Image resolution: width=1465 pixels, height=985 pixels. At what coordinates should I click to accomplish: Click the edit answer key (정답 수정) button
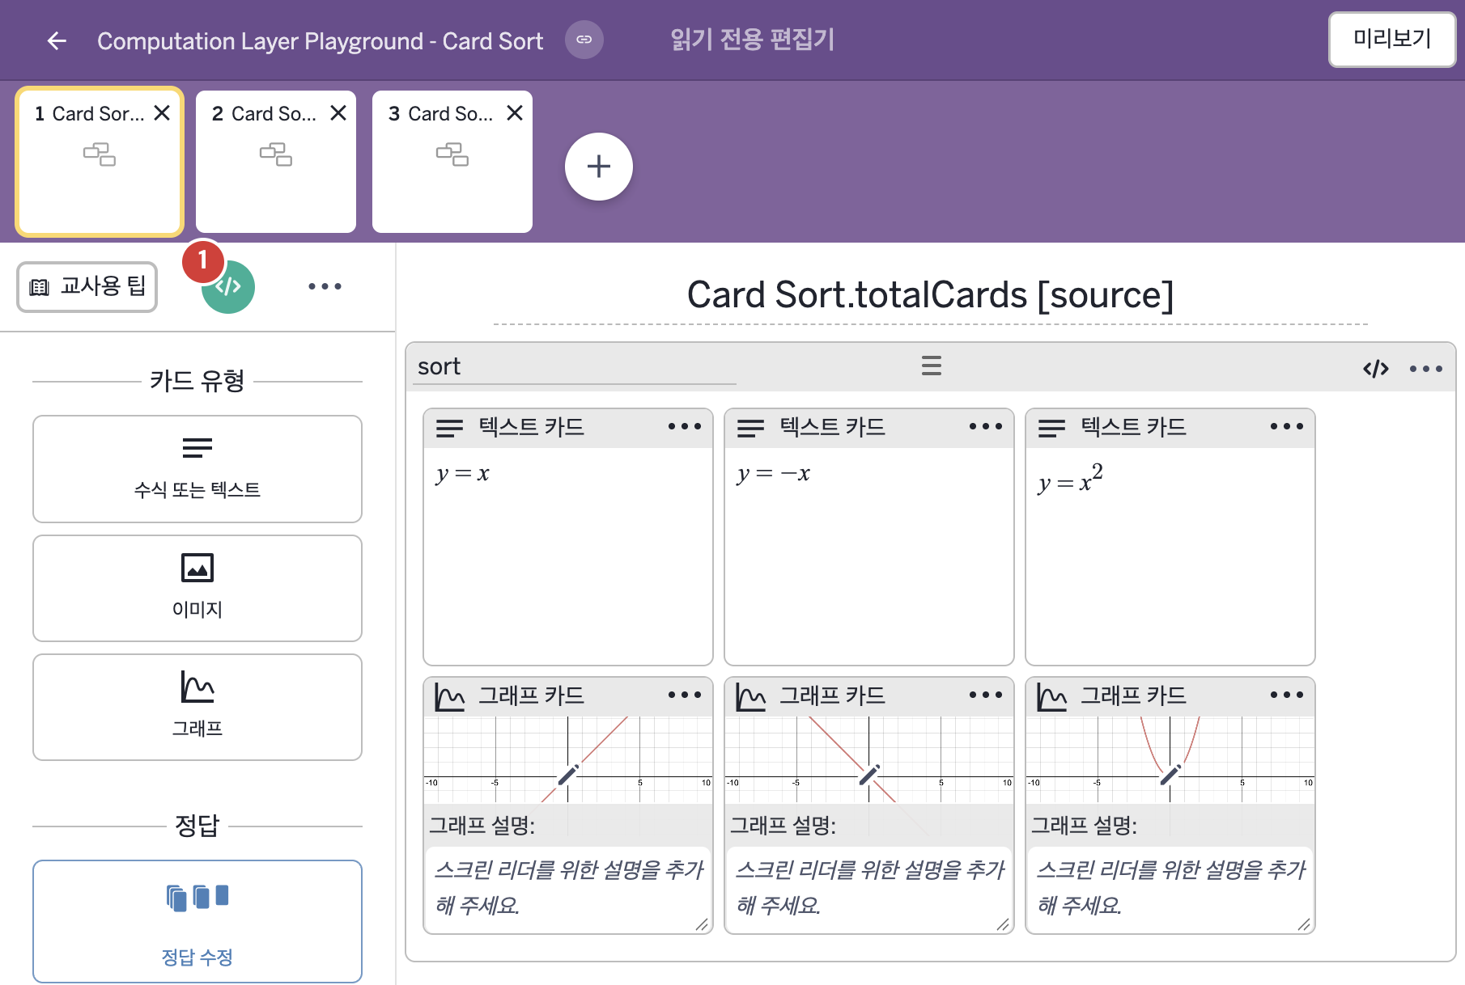tap(197, 921)
